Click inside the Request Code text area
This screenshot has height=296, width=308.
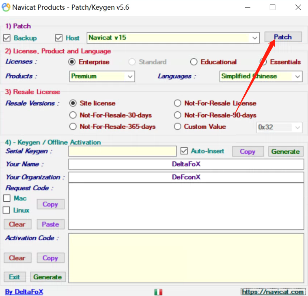click(186, 206)
